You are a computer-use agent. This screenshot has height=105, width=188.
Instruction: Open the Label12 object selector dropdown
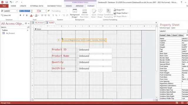pos(16,11)
